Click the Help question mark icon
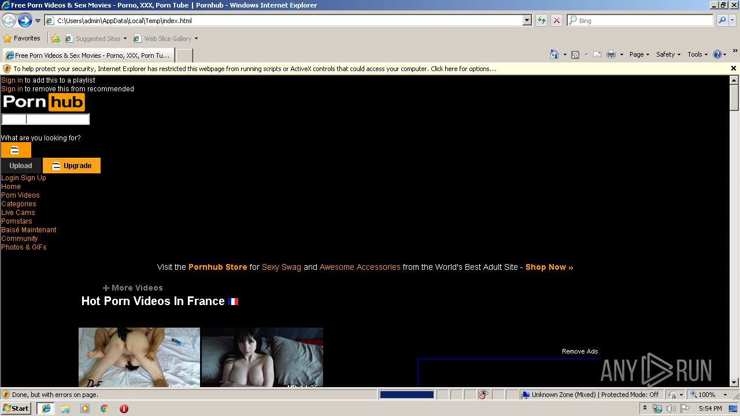This screenshot has width=740, height=416. (717, 54)
